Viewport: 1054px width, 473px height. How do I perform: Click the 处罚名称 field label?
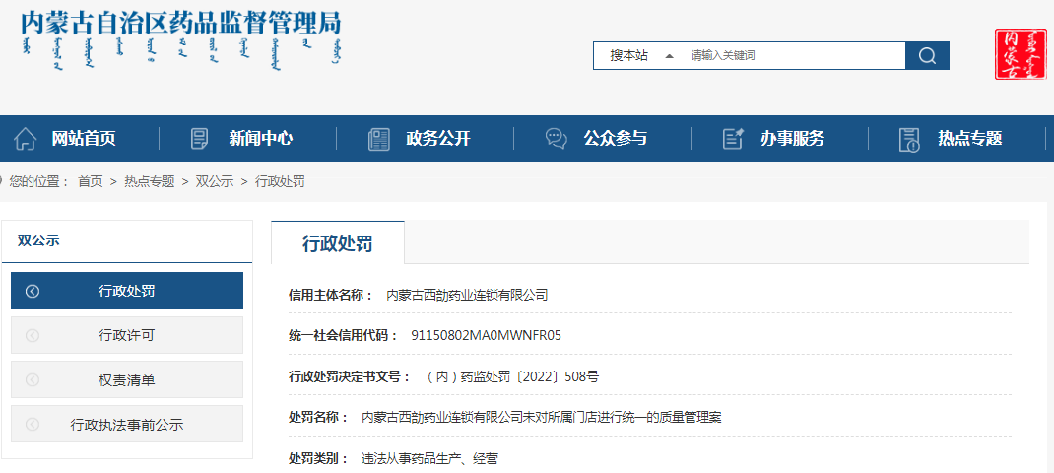[318, 418]
